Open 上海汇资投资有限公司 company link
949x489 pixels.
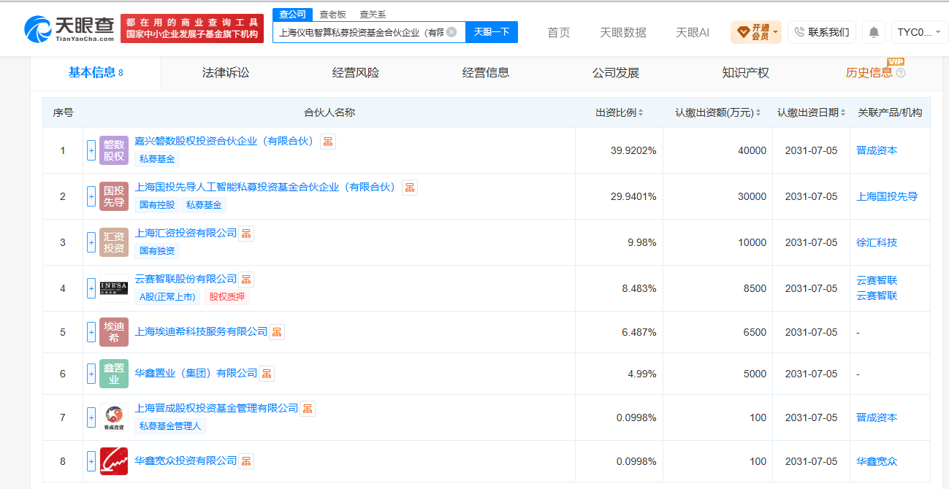[x=186, y=233]
